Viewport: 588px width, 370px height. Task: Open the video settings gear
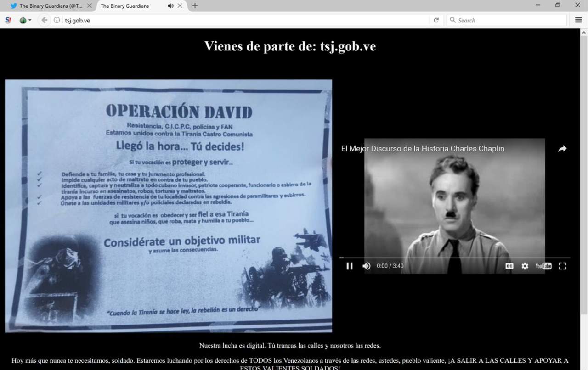(x=525, y=266)
